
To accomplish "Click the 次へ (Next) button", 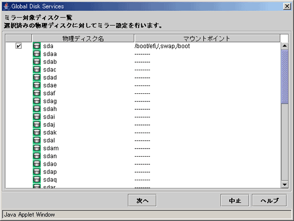I will coord(142,200).
